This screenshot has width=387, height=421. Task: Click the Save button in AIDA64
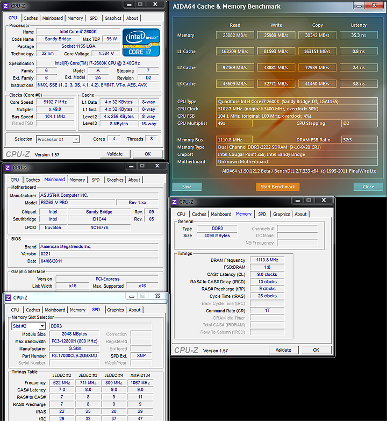[x=187, y=187]
